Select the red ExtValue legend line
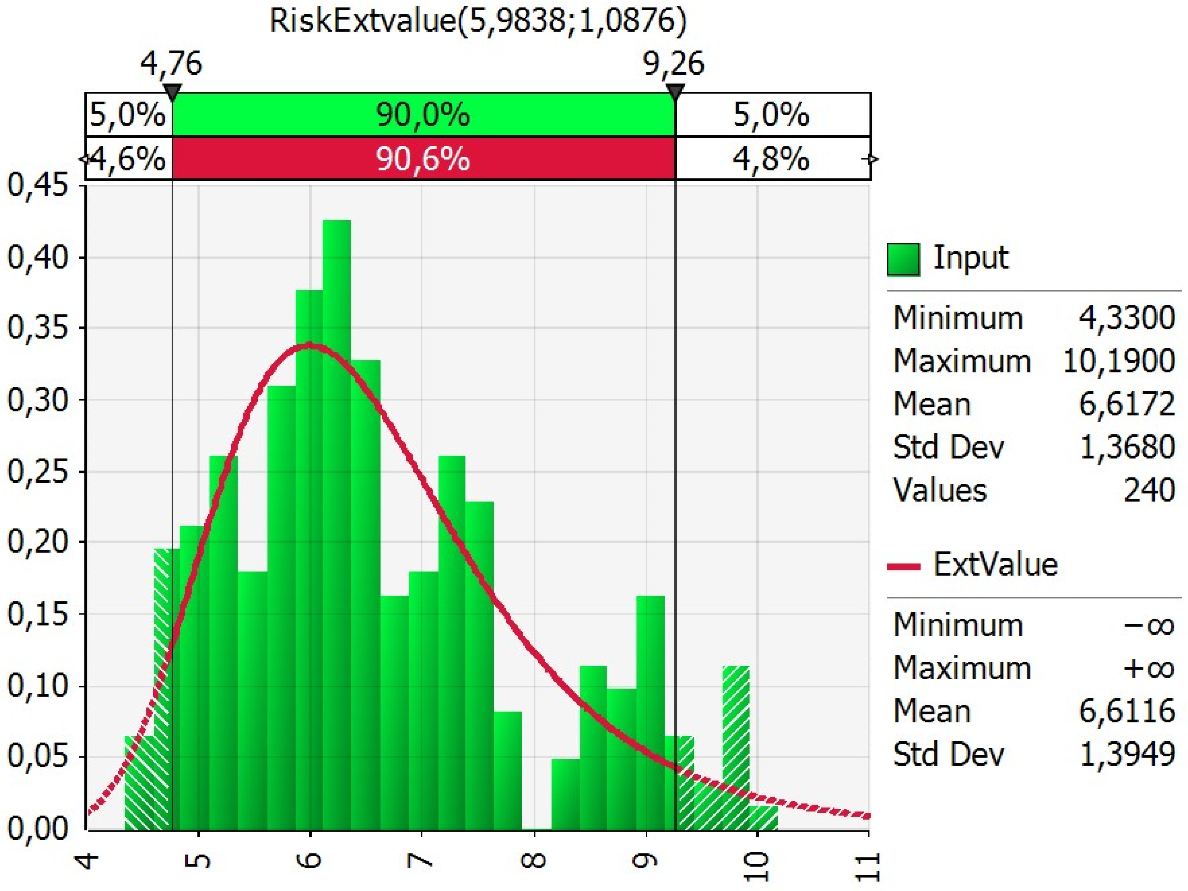 [x=903, y=567]
